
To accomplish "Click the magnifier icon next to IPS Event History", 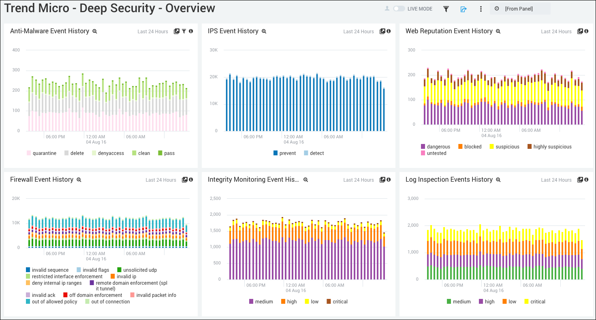I will coord(264,31).
